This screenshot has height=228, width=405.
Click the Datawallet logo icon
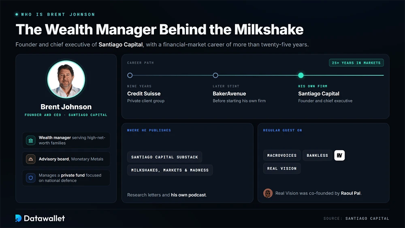tap(18, 218)
